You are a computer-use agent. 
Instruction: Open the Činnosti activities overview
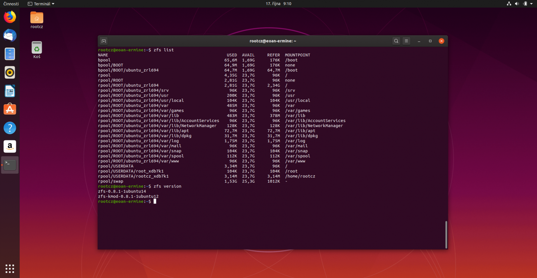(11, 4)
